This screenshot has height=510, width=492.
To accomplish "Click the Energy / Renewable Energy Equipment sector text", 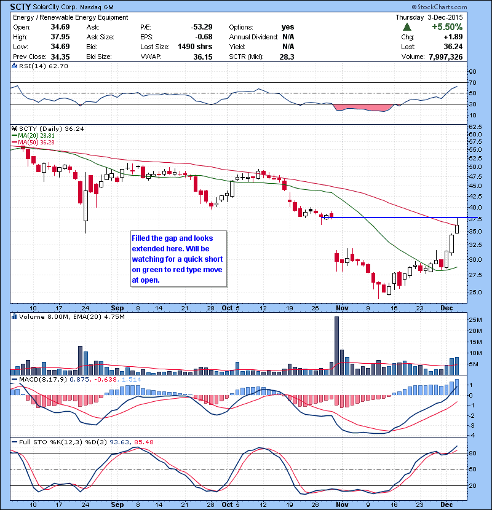I will 71,17.
